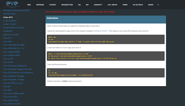Follow the FileZilla link

coord(96,31)
